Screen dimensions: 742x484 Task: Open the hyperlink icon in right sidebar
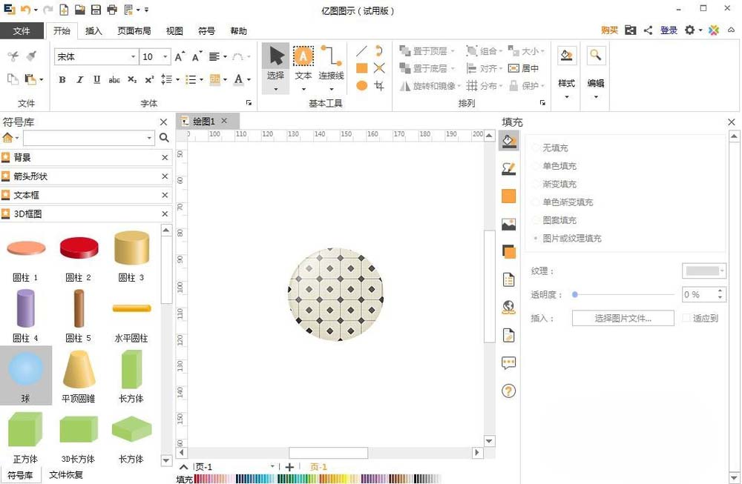coord(508,306)
